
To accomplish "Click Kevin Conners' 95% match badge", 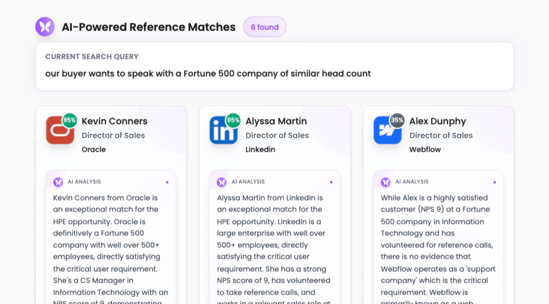I will coord(70,120).
